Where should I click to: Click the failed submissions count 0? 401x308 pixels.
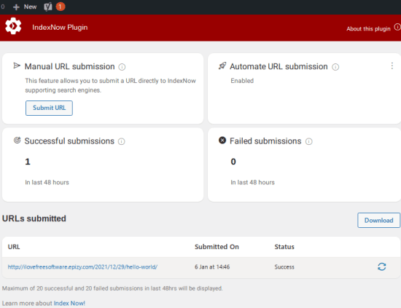tap(233, 162)
